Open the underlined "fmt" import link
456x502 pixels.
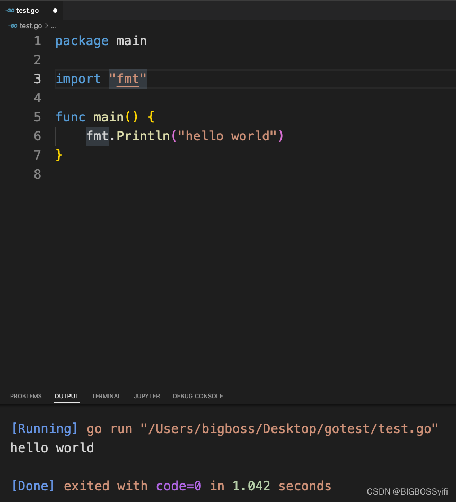point(128,79)
